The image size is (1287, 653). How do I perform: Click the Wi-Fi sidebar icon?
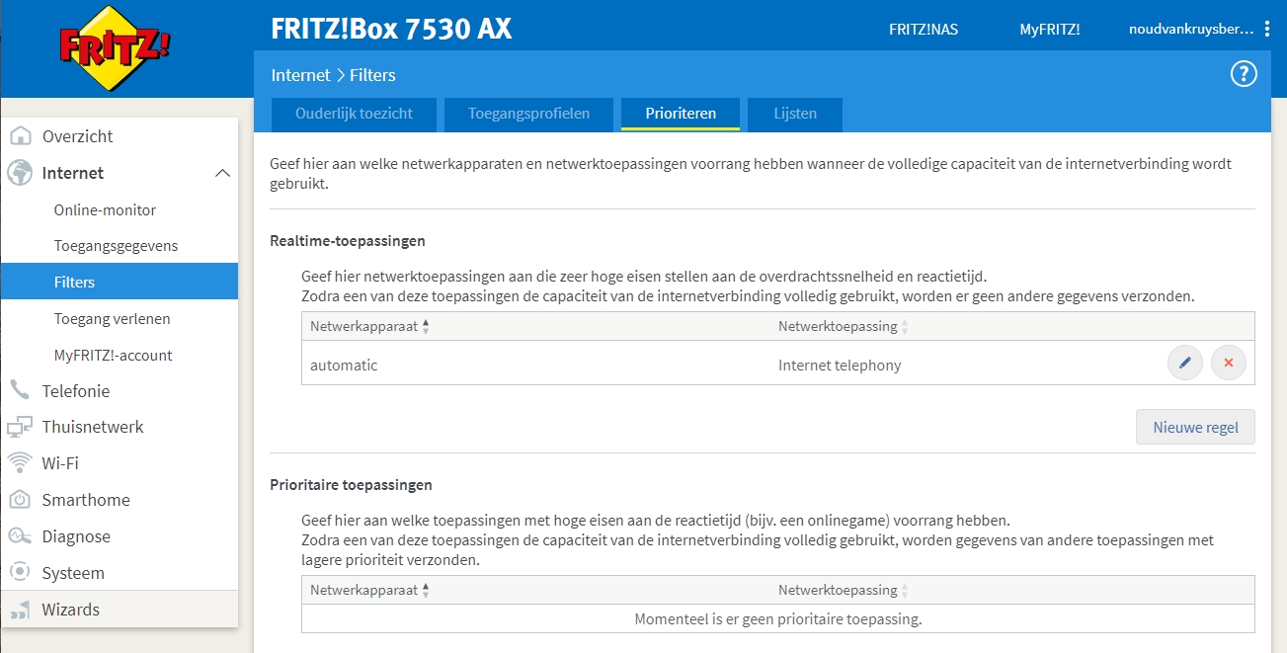click(x=21, y=462)
